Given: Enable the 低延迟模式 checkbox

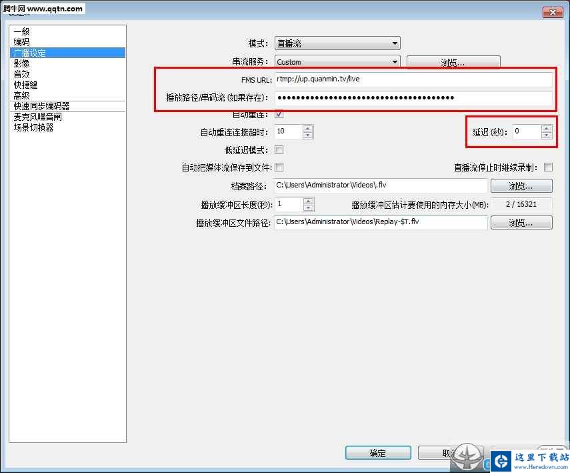Looking at the screenshot, I should [x=279, y=149].
